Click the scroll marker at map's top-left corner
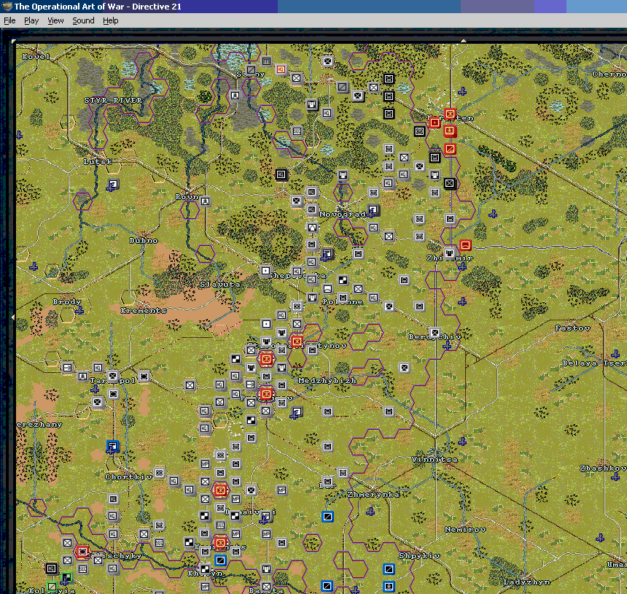This screenshot has width=627, height=594. 14,41
